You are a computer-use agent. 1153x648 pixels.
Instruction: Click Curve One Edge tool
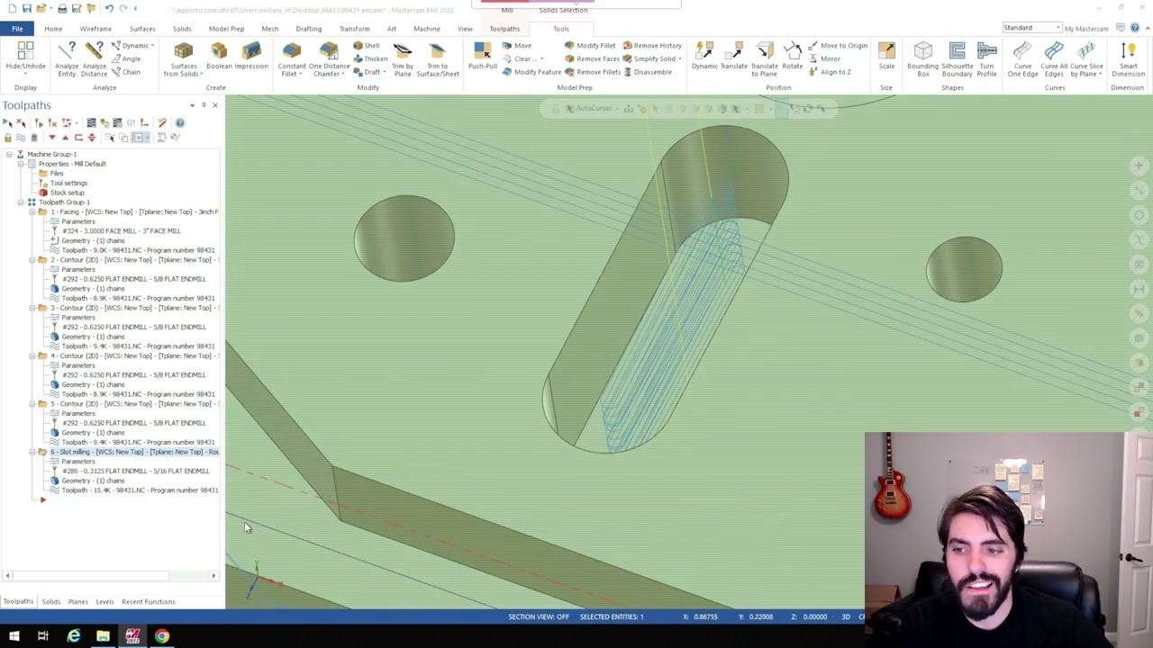[x=1022, y=59]
